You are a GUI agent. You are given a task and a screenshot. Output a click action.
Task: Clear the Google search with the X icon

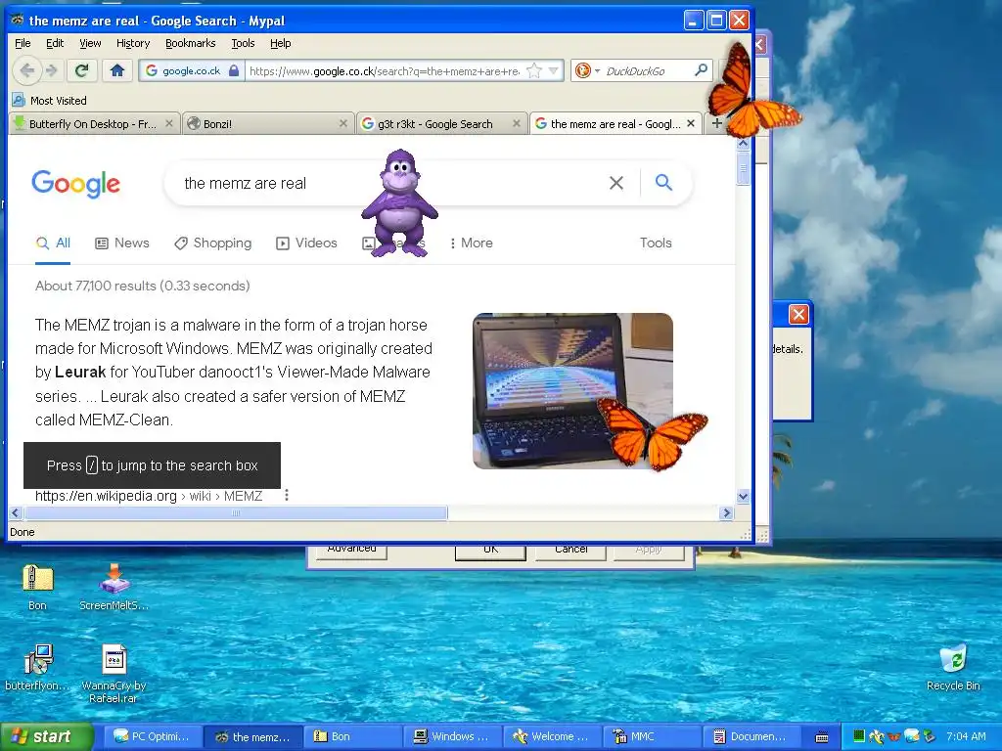pyautogui.click(x=616, y=183)
